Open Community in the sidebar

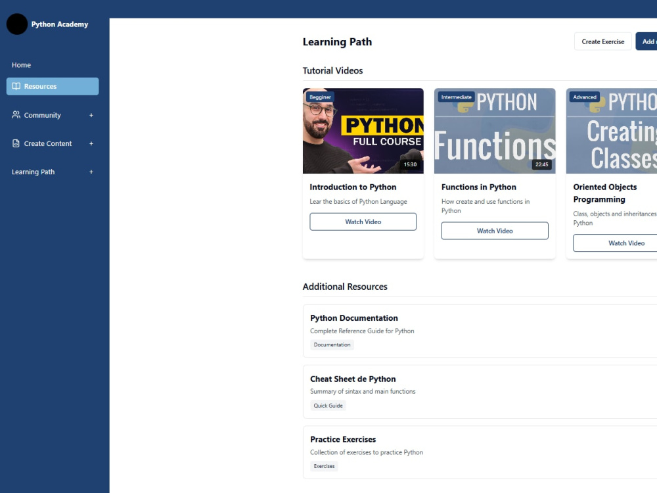tap(53, 115)
